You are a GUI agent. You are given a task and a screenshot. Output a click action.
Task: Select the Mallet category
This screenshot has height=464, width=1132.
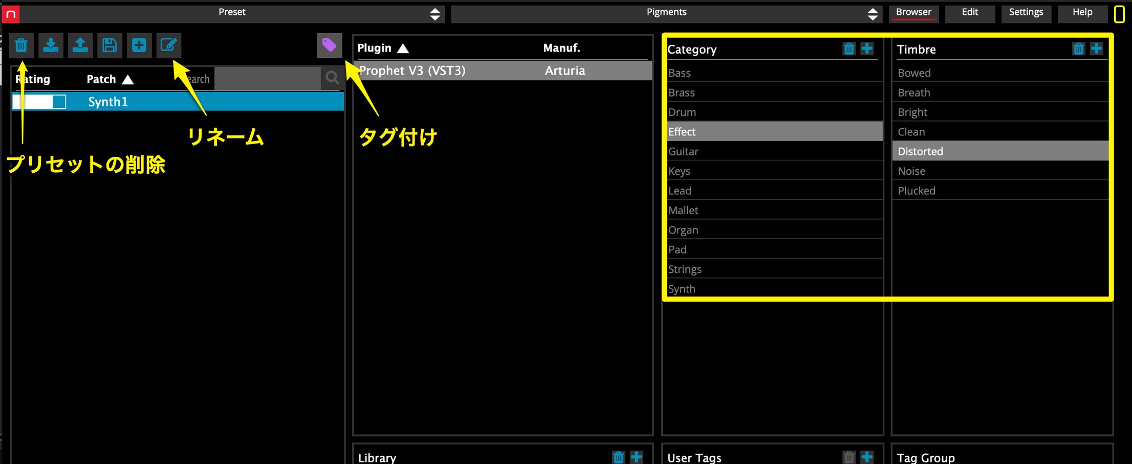pyautogui.click(x=775, y=210)
